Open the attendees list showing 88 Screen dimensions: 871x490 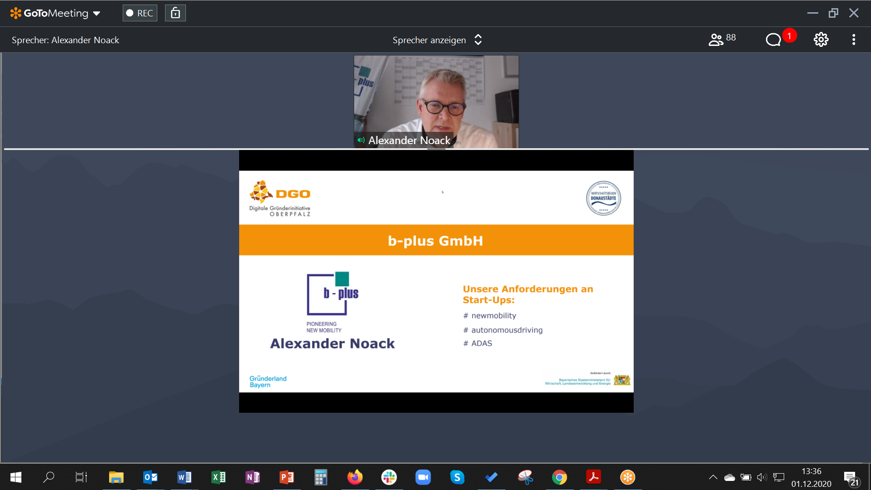722,40
